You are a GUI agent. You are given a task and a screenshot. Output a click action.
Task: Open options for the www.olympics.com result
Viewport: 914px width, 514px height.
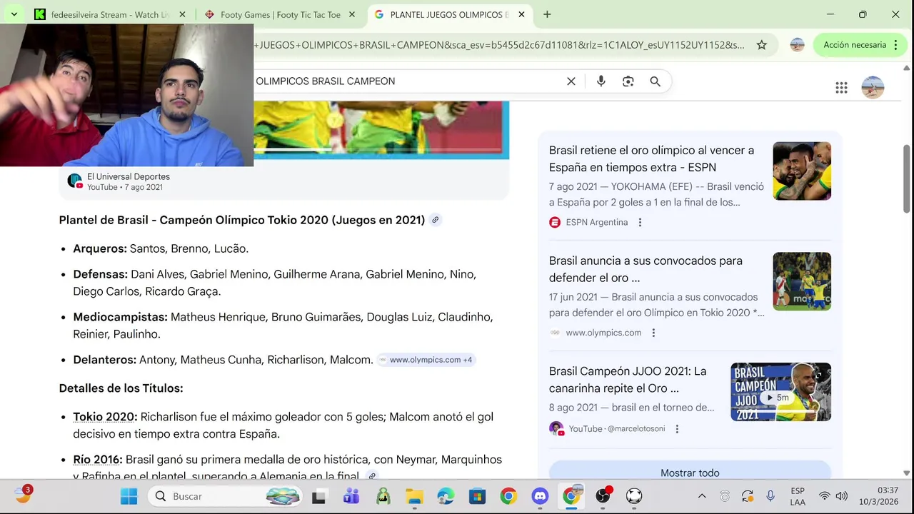[x=653, y=333]
